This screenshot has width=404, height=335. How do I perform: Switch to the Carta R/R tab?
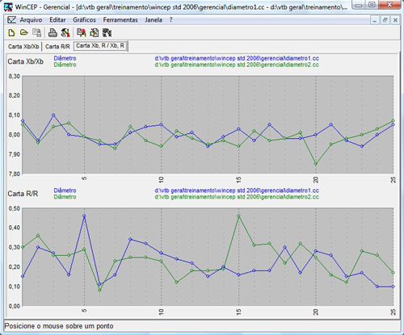(x=57, y=47)
